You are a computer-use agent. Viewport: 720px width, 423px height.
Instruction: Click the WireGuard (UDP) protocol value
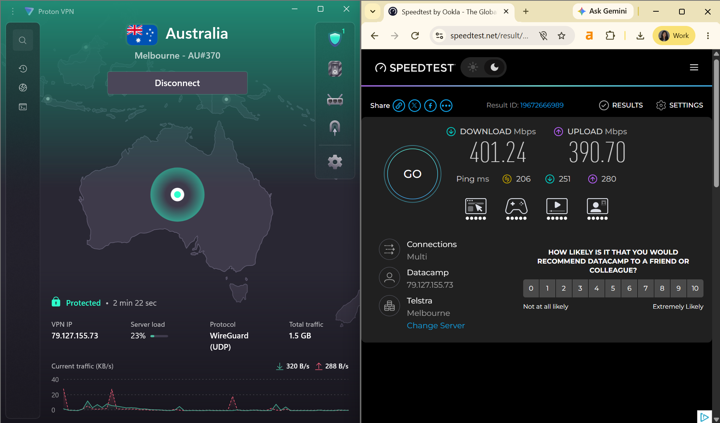[x=229, y=341]
